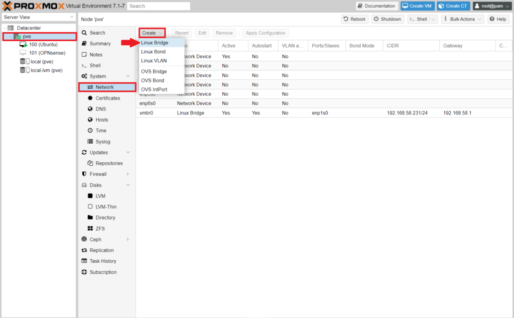Collapse the Disks section arrow
The width and height of the screenshot is (514, 318).
(128, 185)
